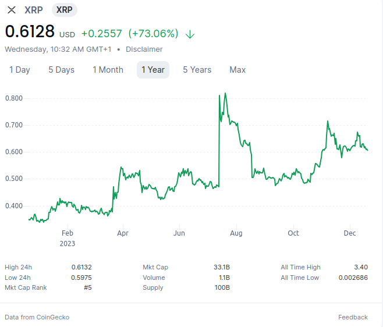Click the 0.800 y-axis label

[x=14, y=98]
